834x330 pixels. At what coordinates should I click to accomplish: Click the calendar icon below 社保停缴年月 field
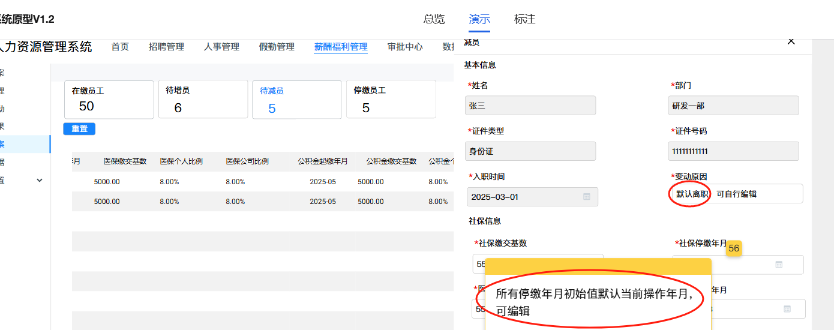787,309
